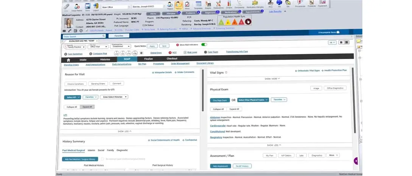Switch to the single-column layout view button
This screenshot has width=412, height=176.
pyautogui.click(x=341, y=42)
